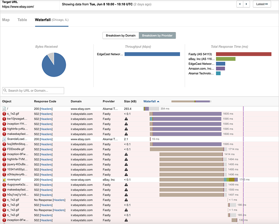
Task: Sort table by Size (kB) column
Action: (131, 102)
